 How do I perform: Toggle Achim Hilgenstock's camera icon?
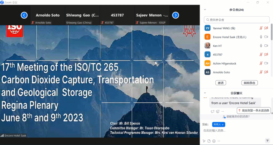coord(266,63)
